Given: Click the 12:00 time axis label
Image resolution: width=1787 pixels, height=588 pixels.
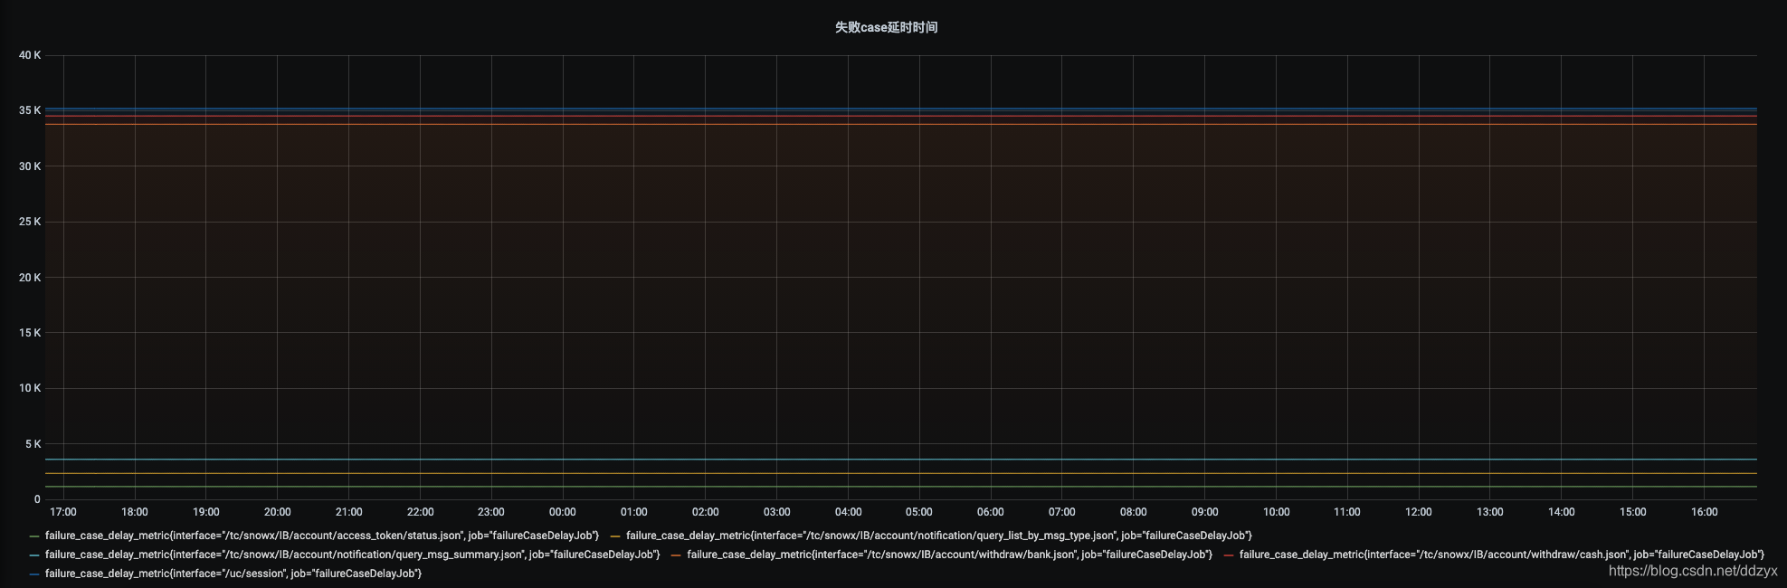Looking at the screenshot, I should click(x=1419, y=512).
